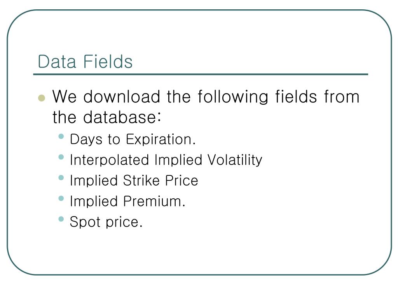This screenshot has height=298, width=398.
Task: Select the bullet beside Implied Premium
Action: click(x=61, y=198)
